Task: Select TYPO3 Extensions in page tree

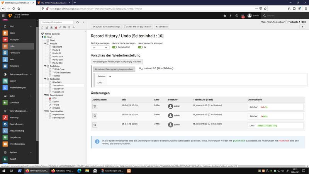Action: 61,73
